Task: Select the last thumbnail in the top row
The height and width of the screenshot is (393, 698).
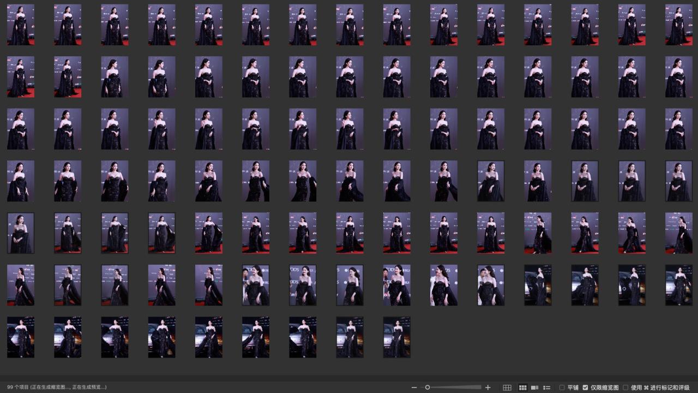Action: 678,25
